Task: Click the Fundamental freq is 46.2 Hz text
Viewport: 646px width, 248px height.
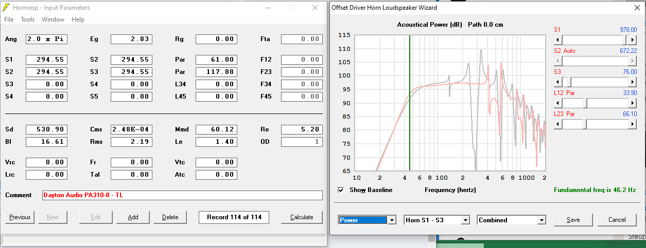Action: click(595, 190)
